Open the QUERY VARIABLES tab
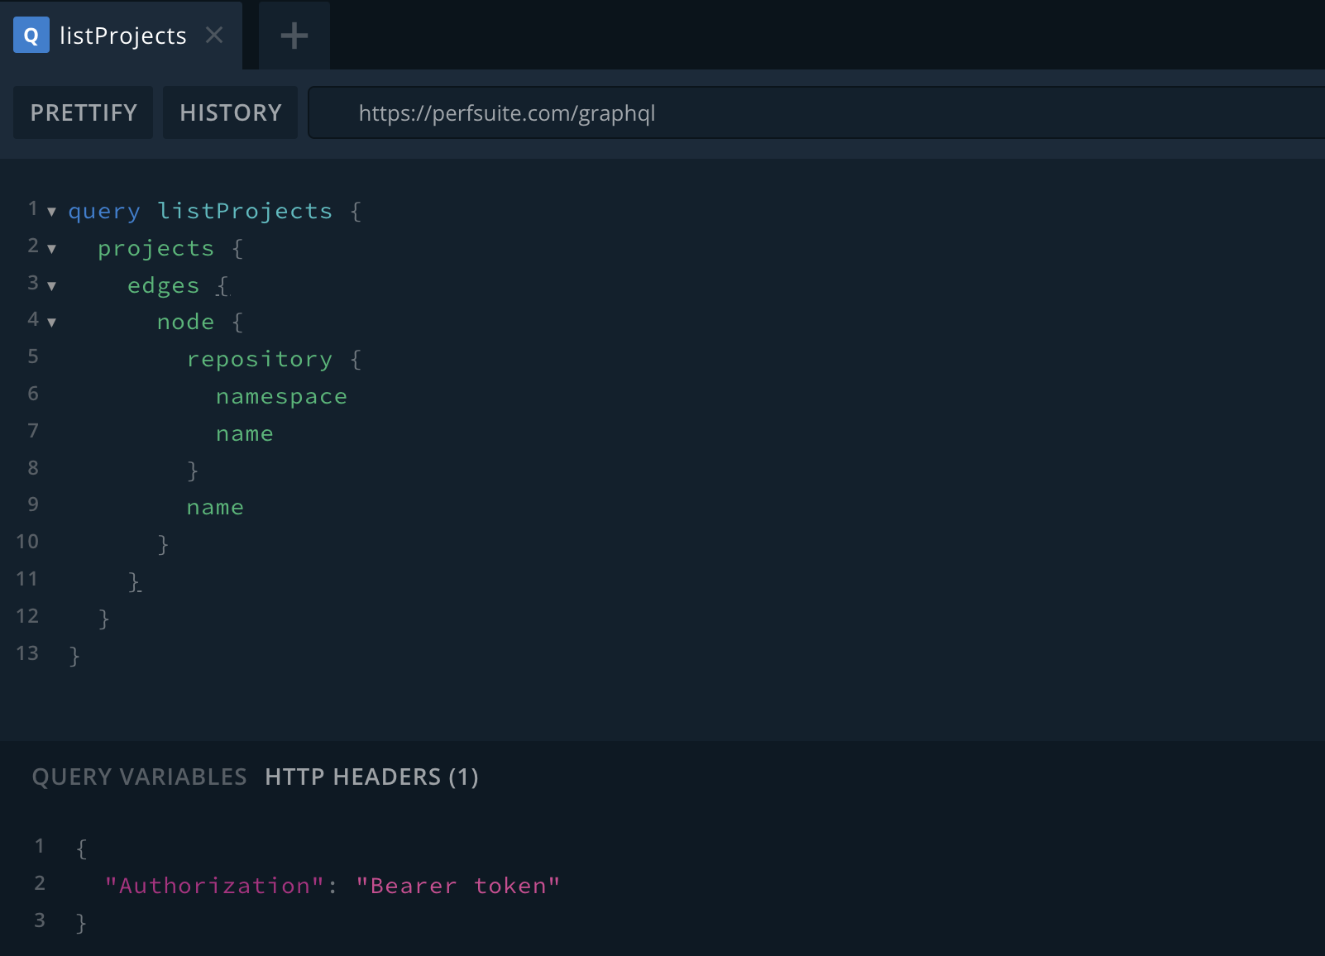Image resolution: width=1325 pixels, height=956 pixels. (x=139, y=777)
